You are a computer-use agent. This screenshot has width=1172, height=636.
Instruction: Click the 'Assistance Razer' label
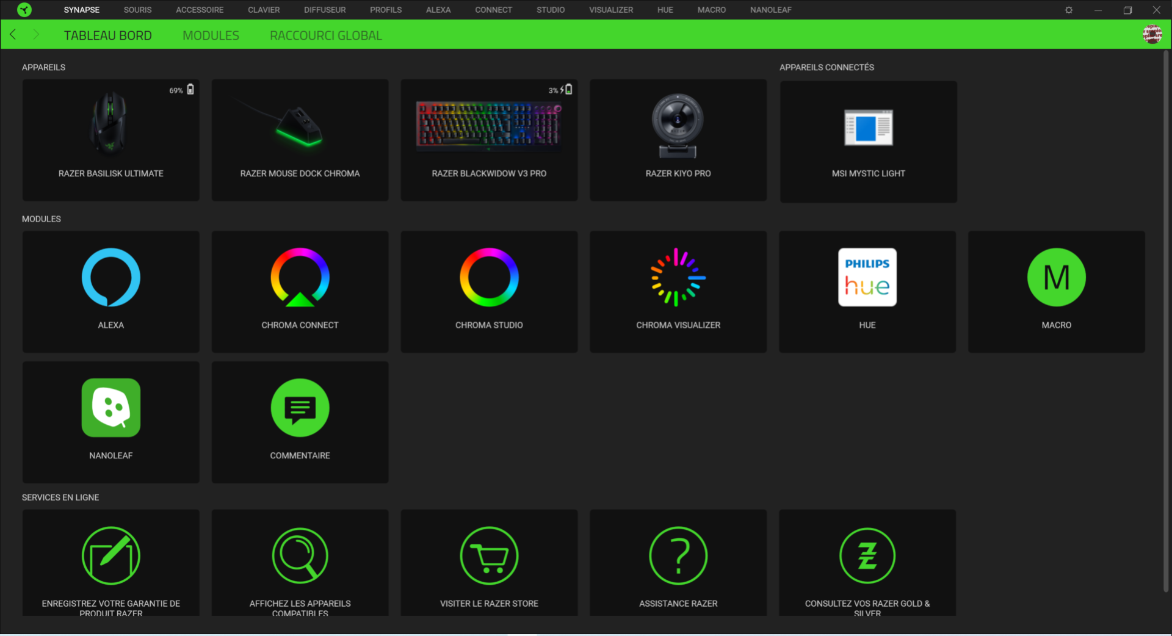coord(678,604)
